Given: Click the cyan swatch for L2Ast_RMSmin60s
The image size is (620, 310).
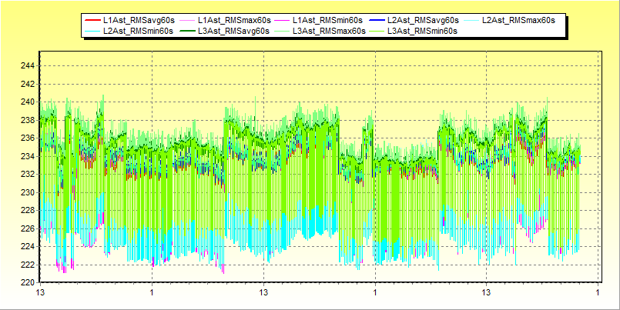Looking at the screenshot, I should tap(92, 31).
